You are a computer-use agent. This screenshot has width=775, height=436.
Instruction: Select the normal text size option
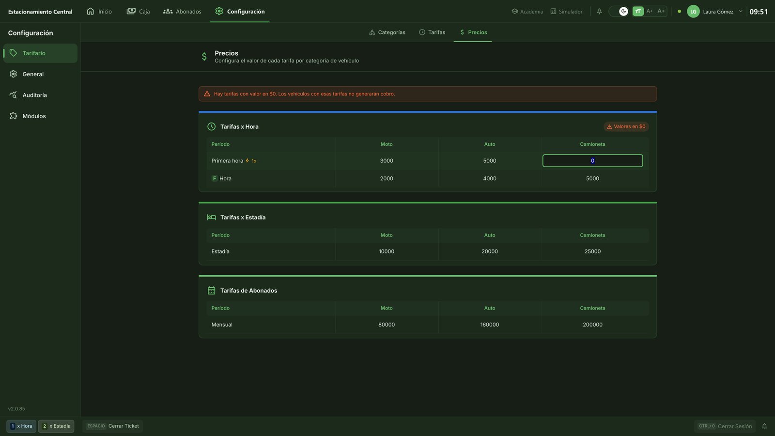(x=638, y=11)
